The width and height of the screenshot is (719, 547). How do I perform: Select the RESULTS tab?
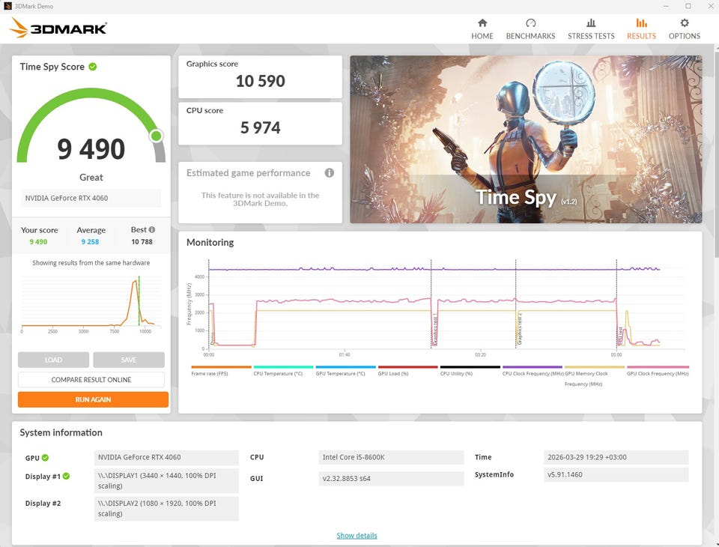click(x=641, y=29)
